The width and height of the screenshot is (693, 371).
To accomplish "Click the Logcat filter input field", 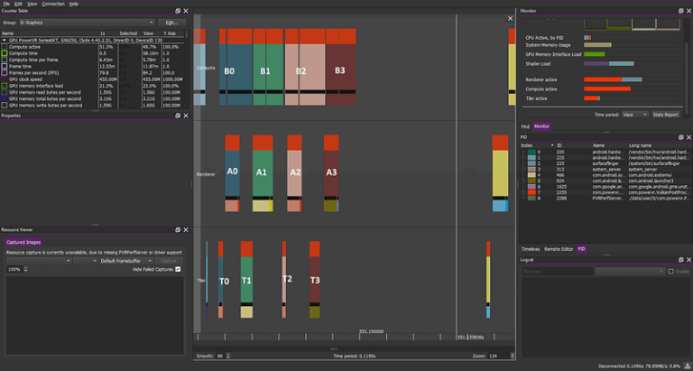I will click(x=557, y=271).
